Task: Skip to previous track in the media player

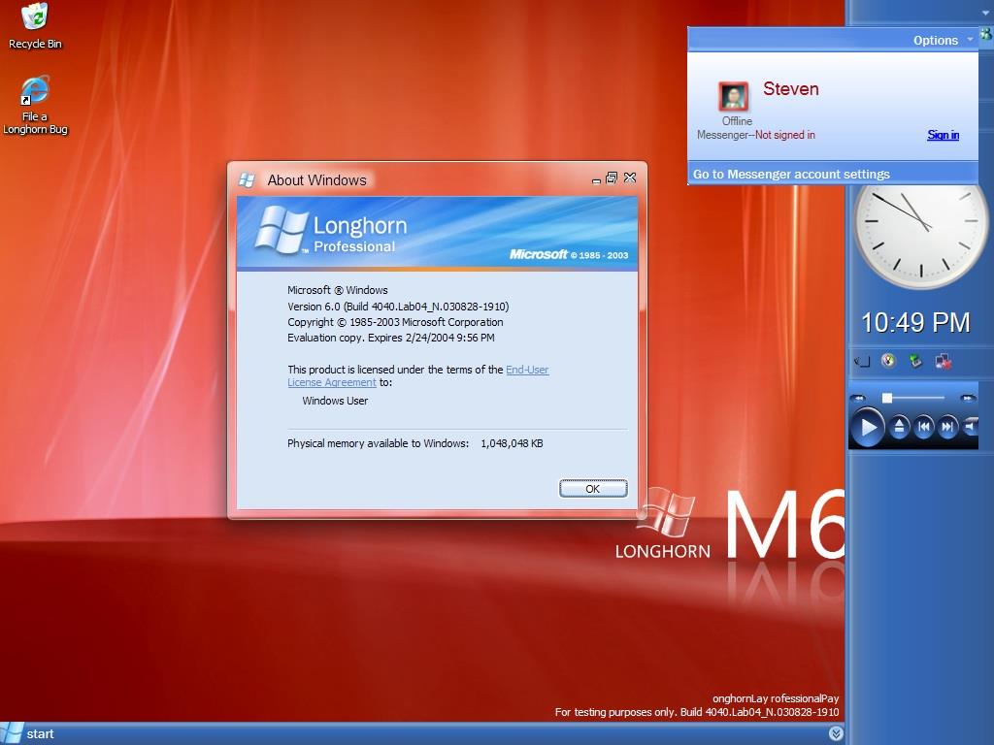Action: tap(924, 427)
